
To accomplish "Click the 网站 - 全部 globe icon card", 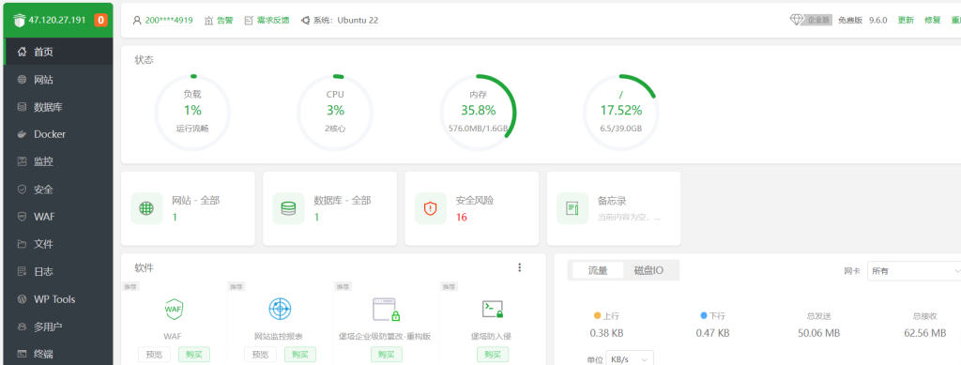I will [x=146, y=208].
